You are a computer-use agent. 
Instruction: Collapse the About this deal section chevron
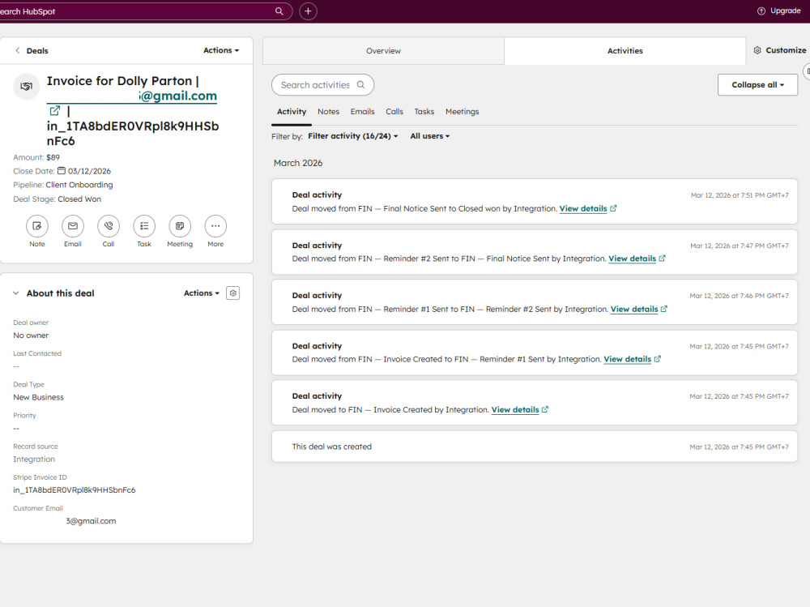[x=16, y=293]
